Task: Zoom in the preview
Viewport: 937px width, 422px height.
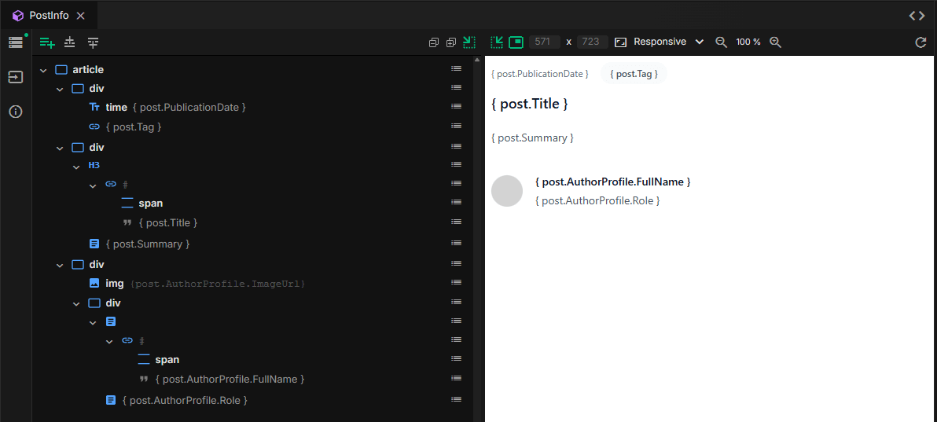Action: (x=775, y=42)
